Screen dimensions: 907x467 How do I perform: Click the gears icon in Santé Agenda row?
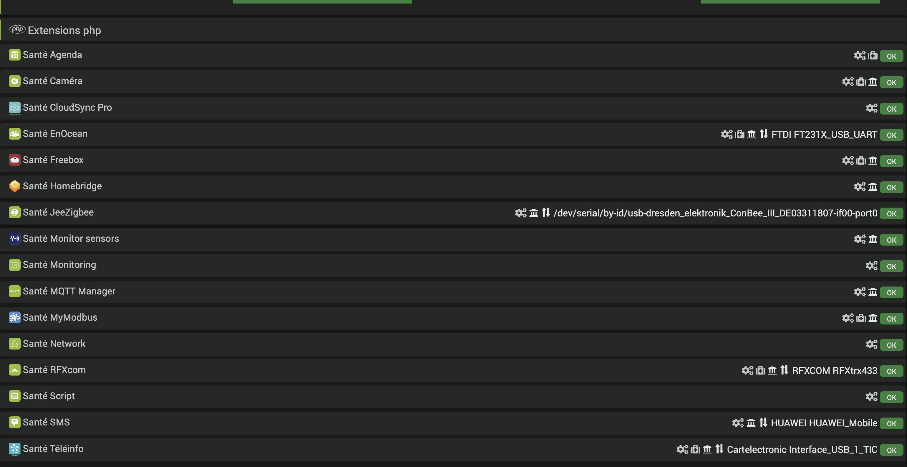(x=860, y=55)
